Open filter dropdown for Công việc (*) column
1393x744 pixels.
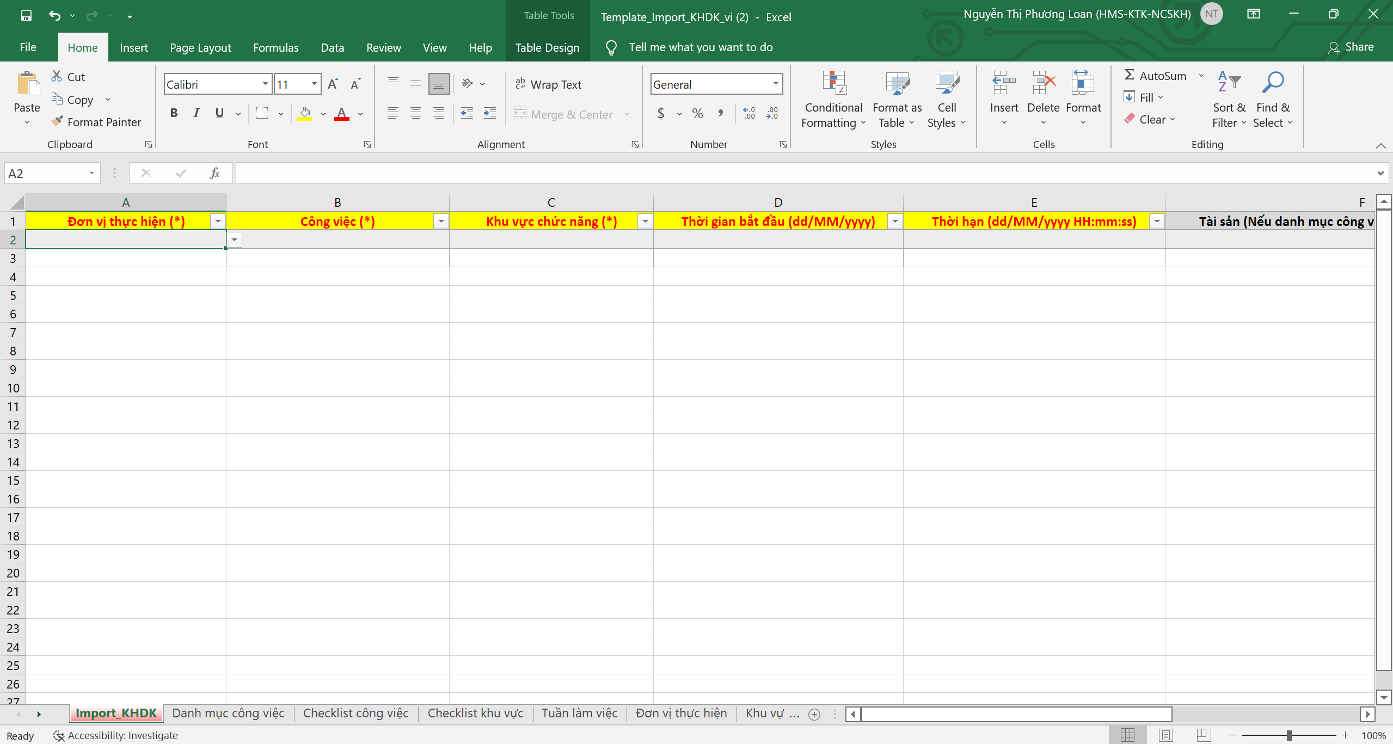click(x=441, y=222)
